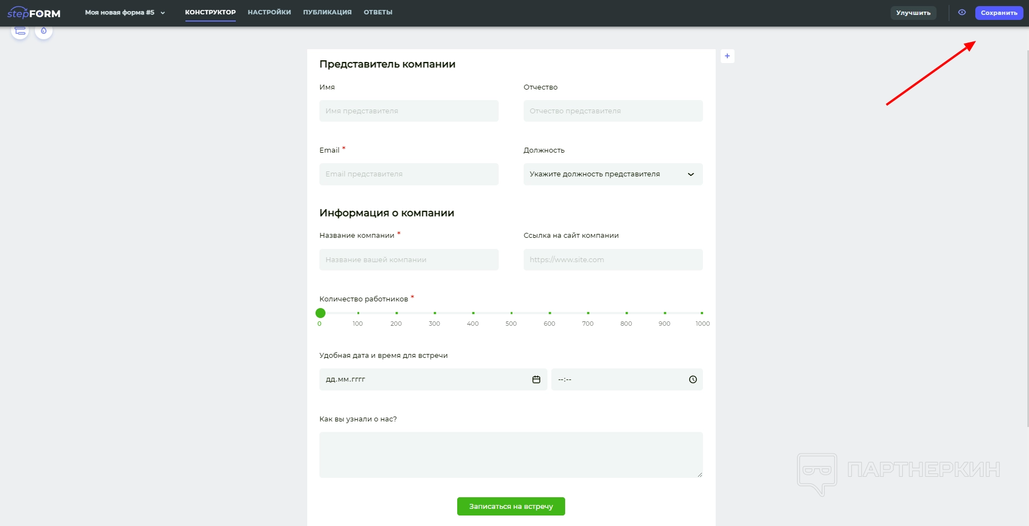Open the form structure panel icon
The width and height of the screenshot is (1029, 526).
coord(20,30)
